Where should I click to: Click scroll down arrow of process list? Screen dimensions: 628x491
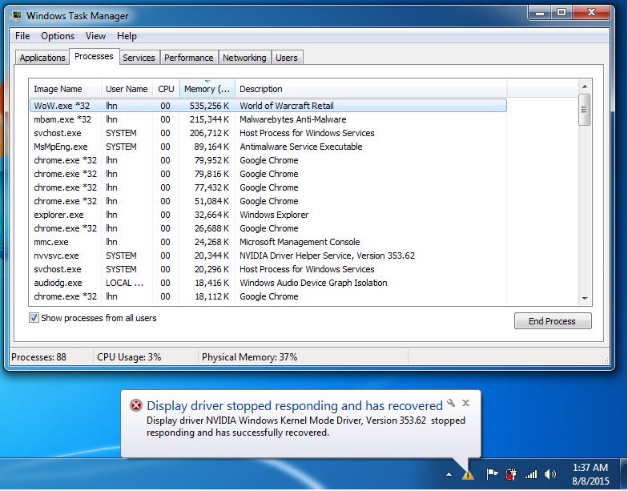tap(585, 298)
